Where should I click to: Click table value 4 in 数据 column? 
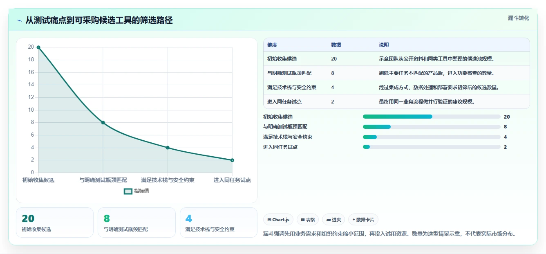pyautogui.click(x=333, y=88)
